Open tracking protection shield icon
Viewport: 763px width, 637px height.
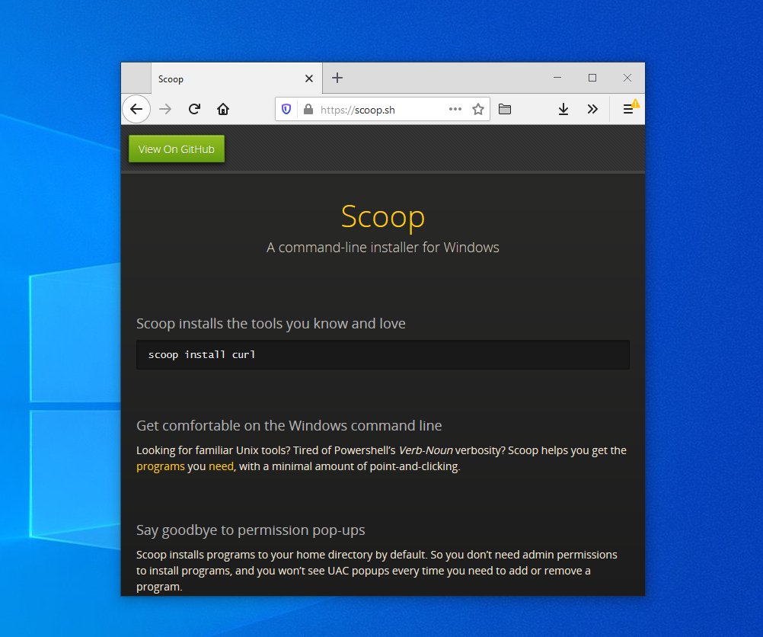coord(286,109)
